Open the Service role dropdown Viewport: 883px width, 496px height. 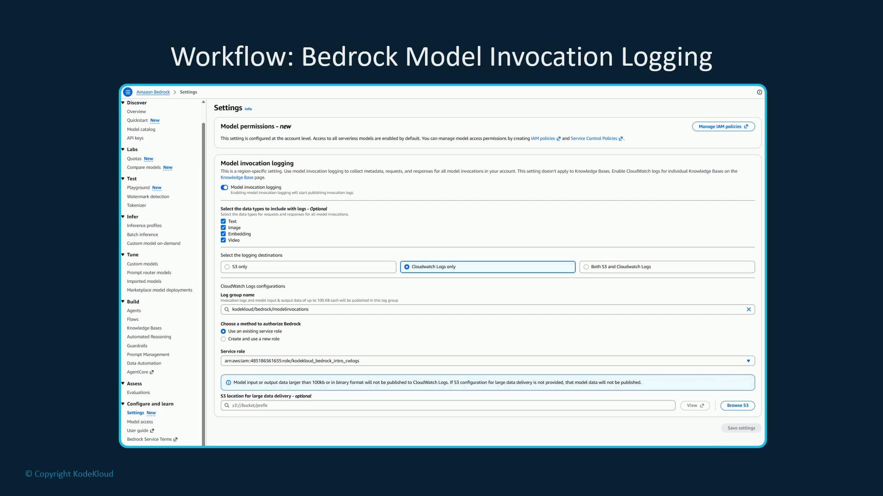coord(487,361)
